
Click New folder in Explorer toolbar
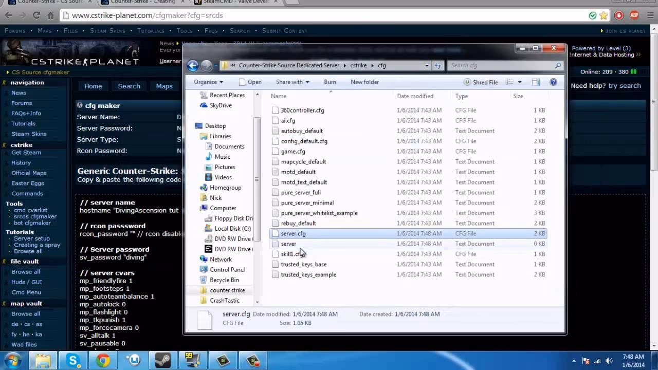click(x=364, y=82)
